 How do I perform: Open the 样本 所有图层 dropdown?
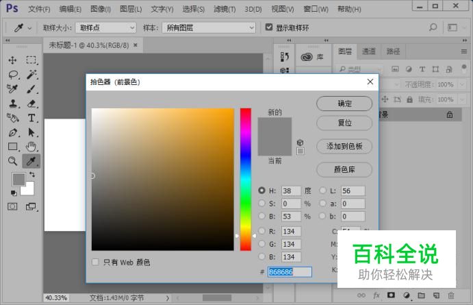209,28
